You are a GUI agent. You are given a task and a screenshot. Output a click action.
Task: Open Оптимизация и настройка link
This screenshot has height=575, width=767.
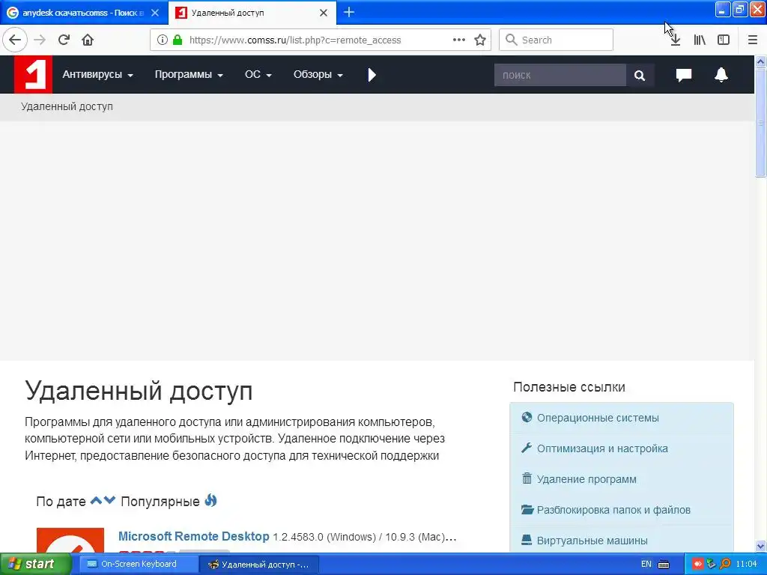(602, 448)
